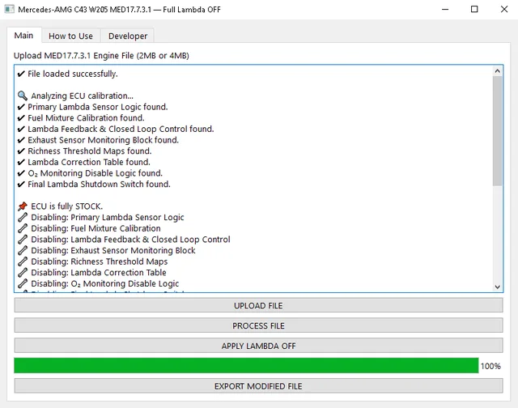Click the magnifier icon beside Analyzing ECU calibration
The image size is (518, 408).
[22, 96]
